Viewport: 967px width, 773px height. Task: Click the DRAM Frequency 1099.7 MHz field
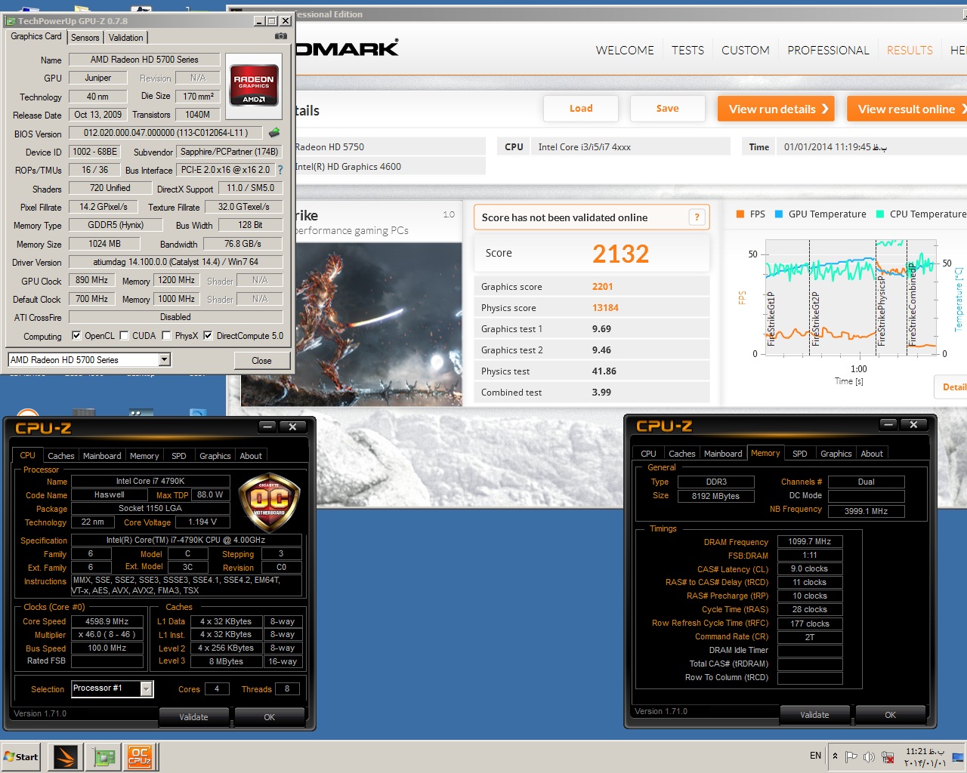tap(810, 541)
